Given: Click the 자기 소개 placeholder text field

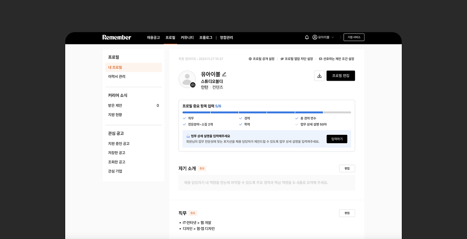Looking at the screenshot, I should tap(267, 183).
